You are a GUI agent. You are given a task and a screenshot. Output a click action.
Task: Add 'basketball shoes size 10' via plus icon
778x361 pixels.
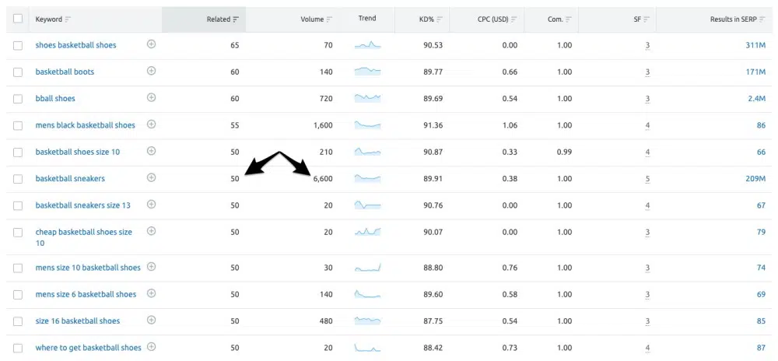click(x=152, y=151)
